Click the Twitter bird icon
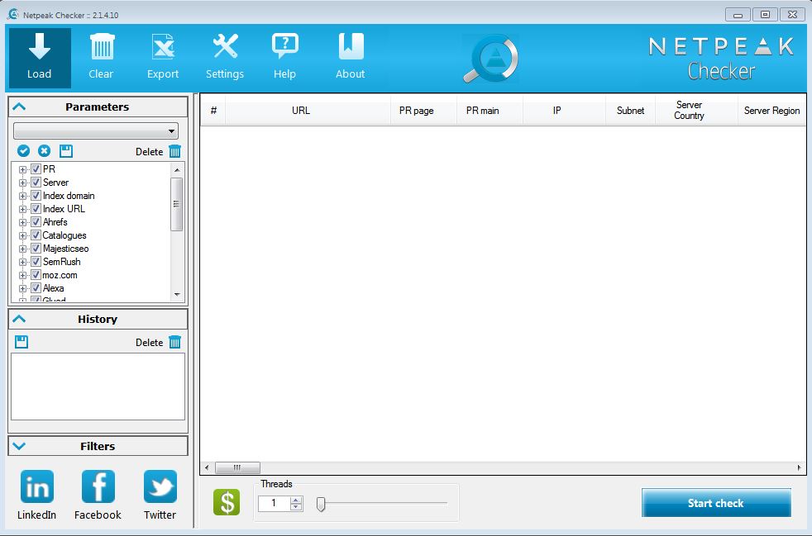Viewport: 812px width, 536px height. [x=160, y=487]
